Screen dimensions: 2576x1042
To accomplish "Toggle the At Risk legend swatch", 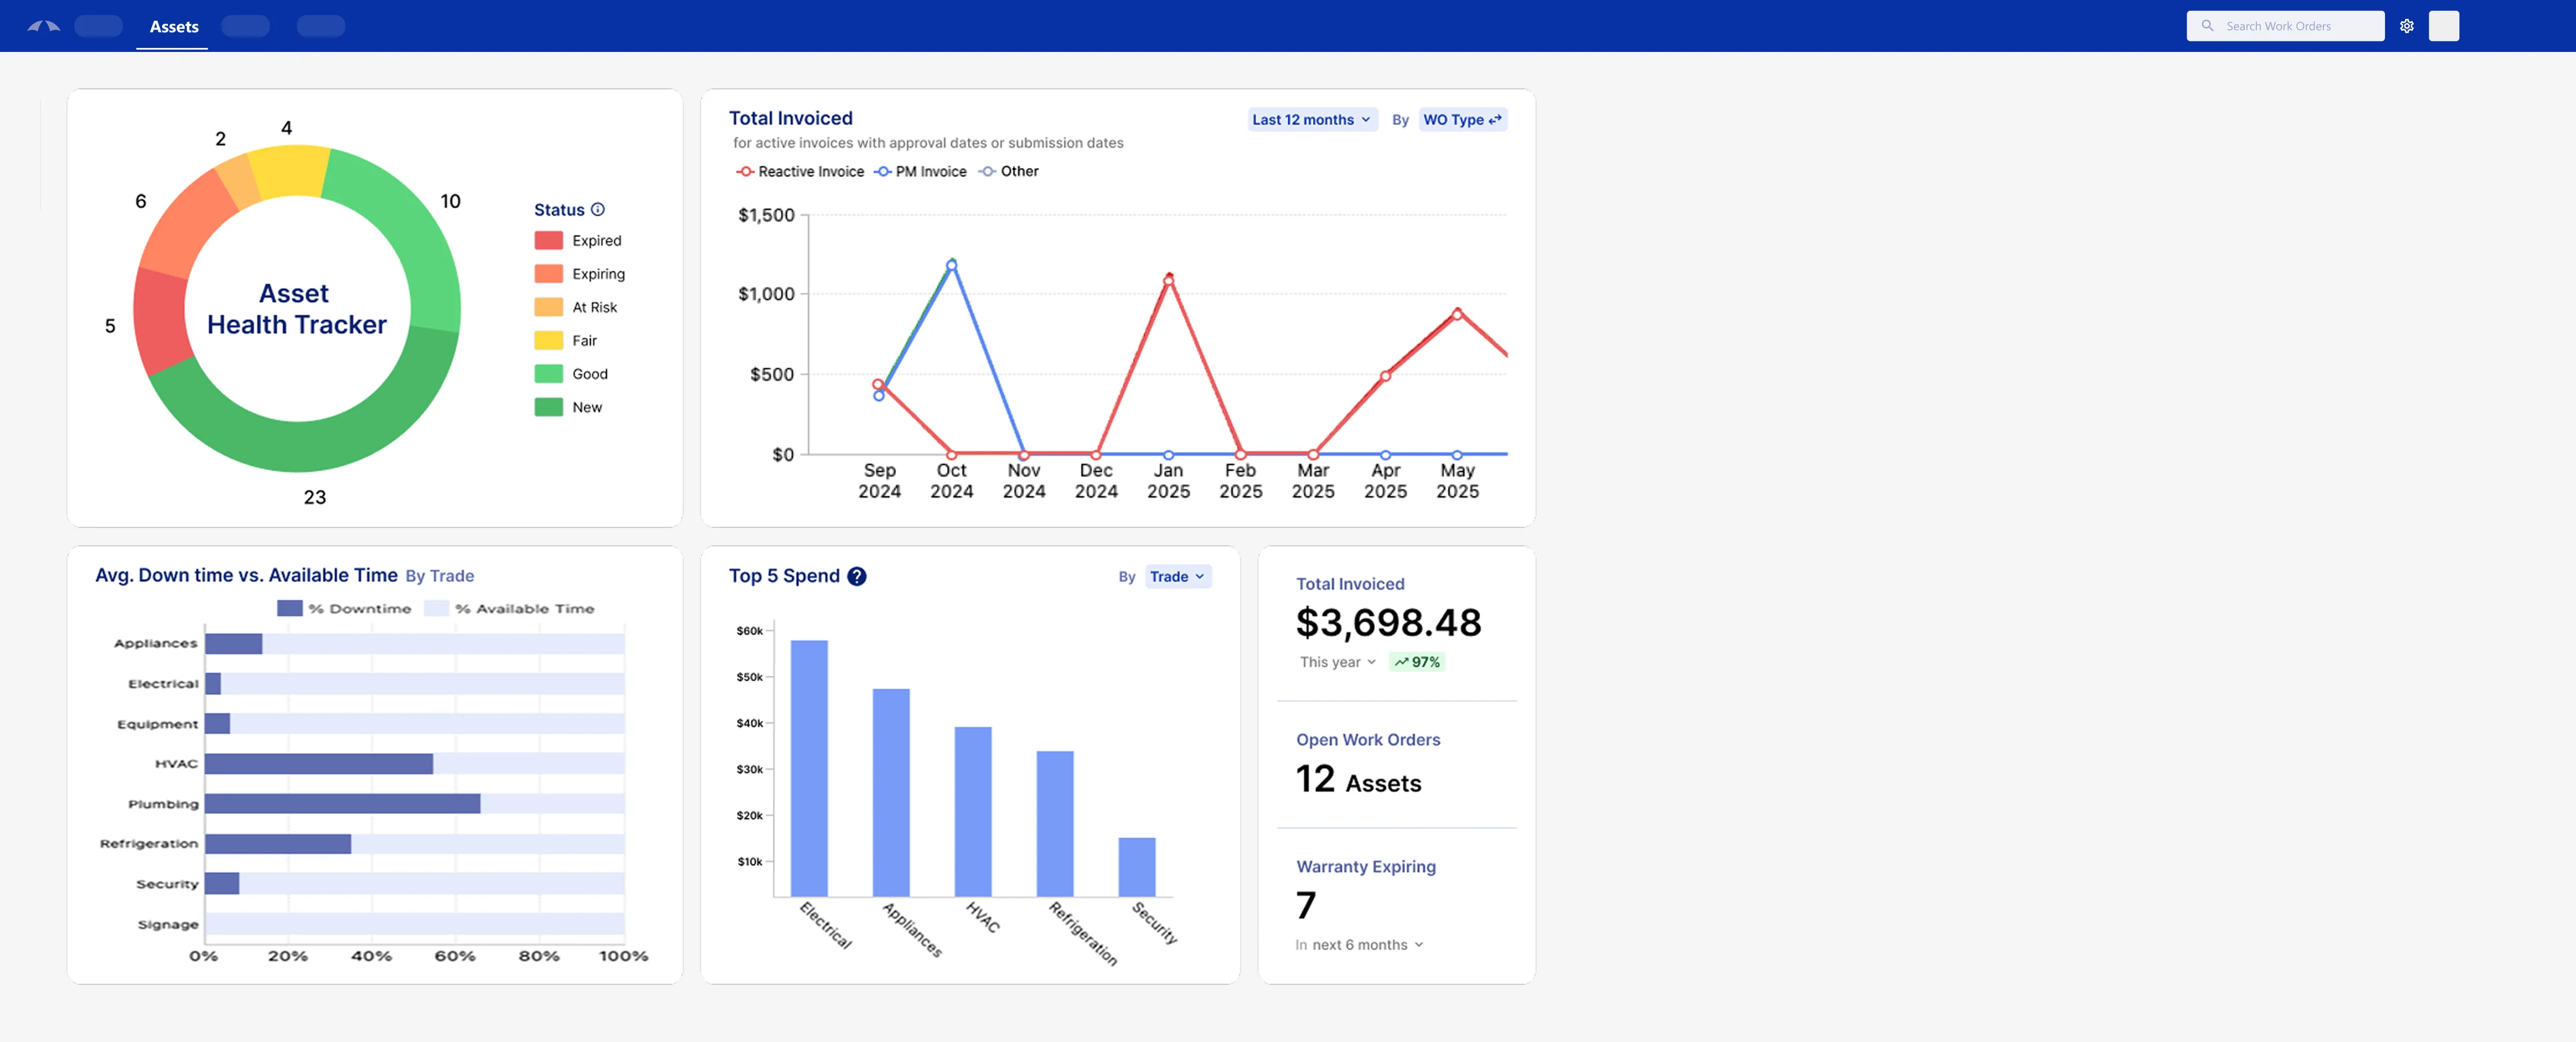I will pos(548,307).
